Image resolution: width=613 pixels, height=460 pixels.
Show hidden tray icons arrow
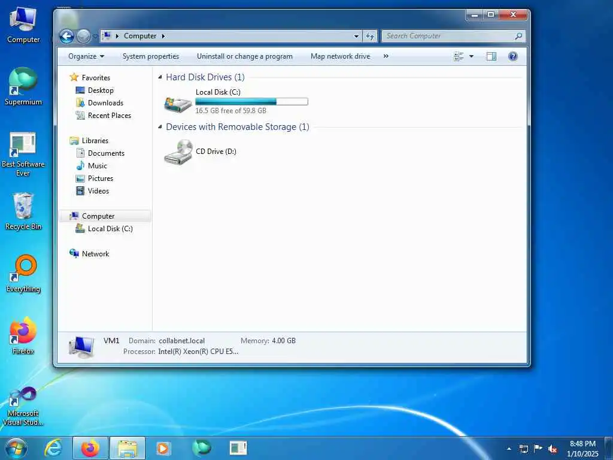[509, 449]
